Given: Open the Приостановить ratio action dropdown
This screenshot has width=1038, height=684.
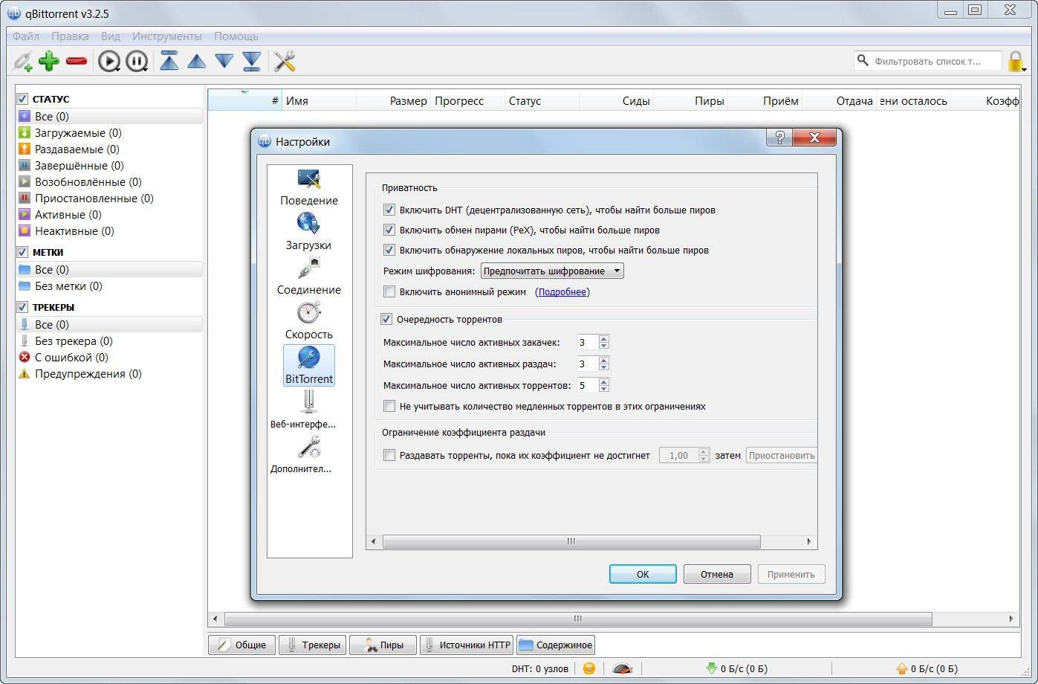Looking at the screenshot, I should pyautogui.click(x=782, y=455).
